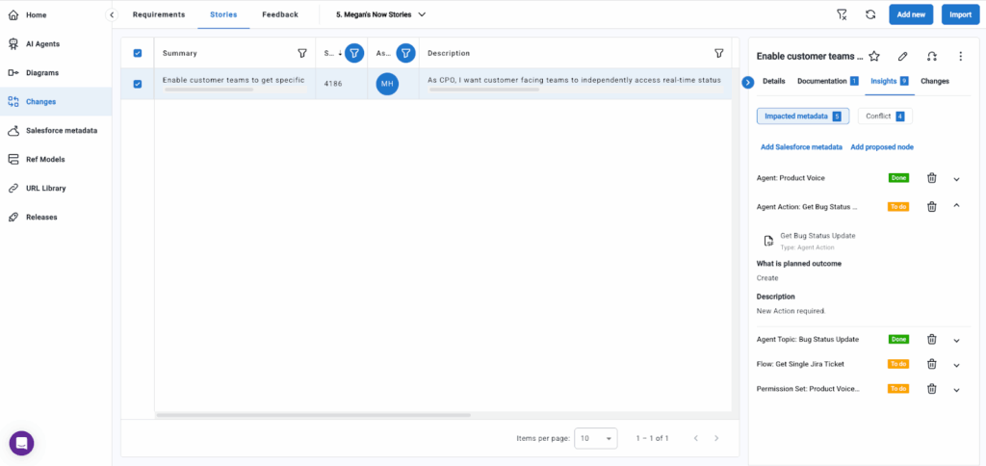Open Salesforce metadata in the sidebar

coord(61,130)
